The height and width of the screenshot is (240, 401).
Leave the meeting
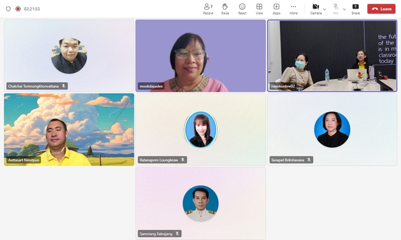click(381, 9)
